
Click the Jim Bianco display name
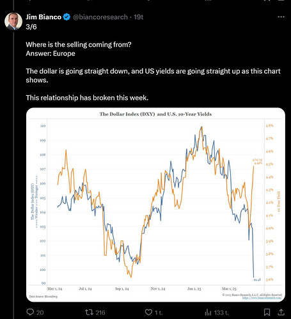point(43,17)
